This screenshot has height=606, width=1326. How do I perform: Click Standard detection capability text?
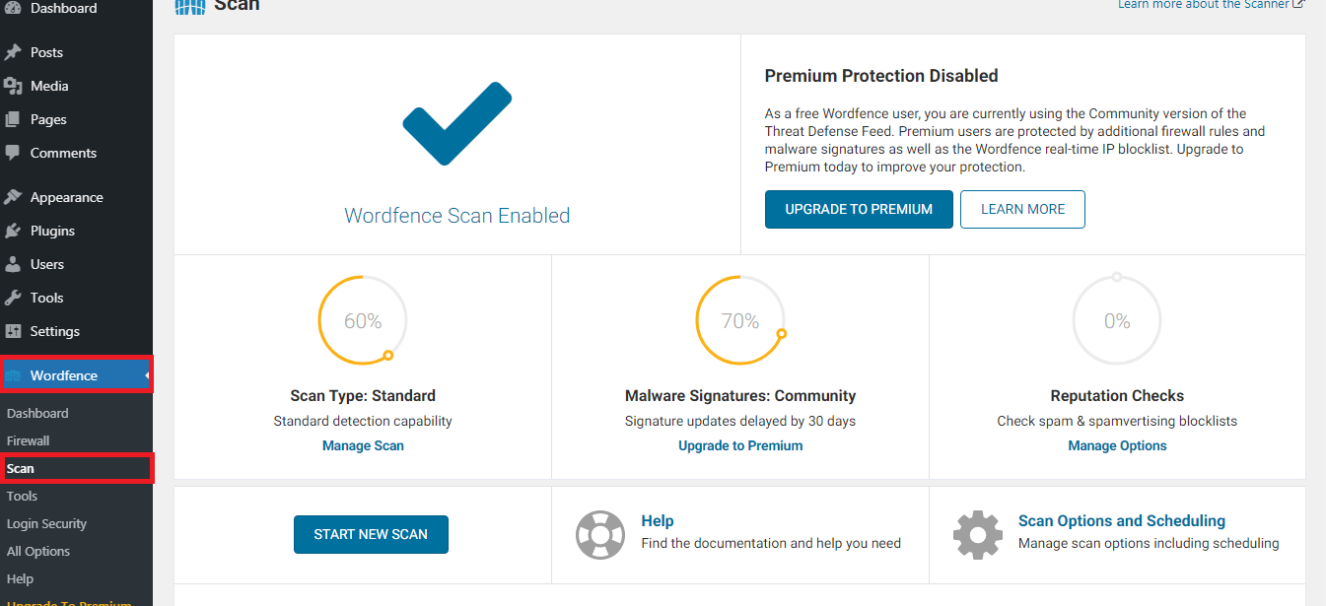(363, 421)
